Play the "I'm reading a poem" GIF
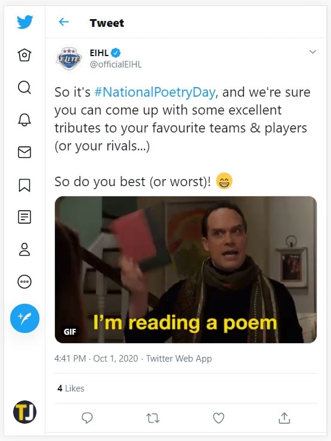The image size is (331, 441). (x=186, y=270)
